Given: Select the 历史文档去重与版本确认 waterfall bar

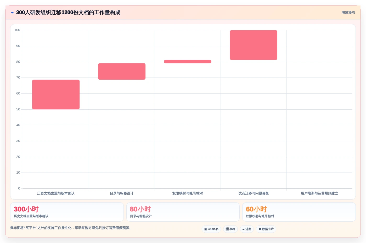Looking at the screenshot, I should (56, 94).
